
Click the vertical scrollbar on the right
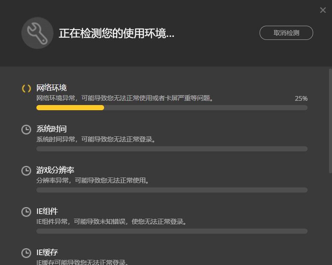(x=330, y=121)
